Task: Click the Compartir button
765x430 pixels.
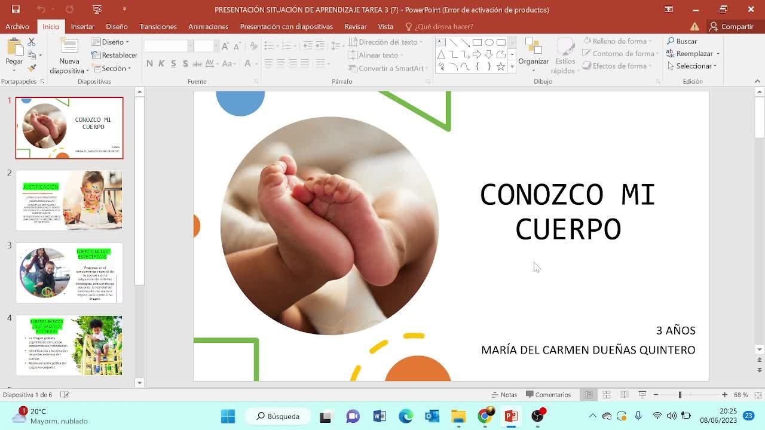Action: pyautogui.click(x=732, y=26)
